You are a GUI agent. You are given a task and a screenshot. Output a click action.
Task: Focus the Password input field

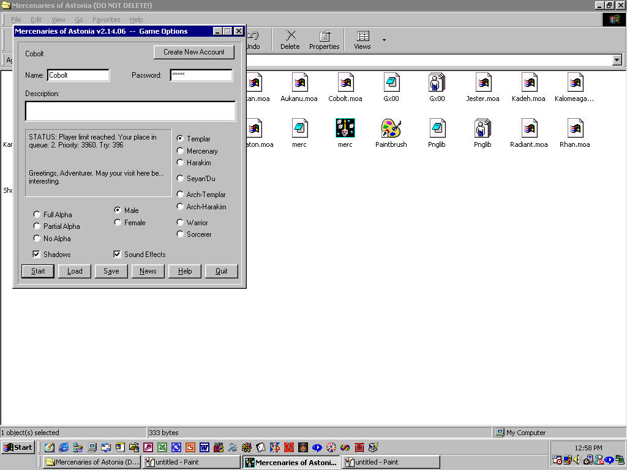click(x=201, y=75)
